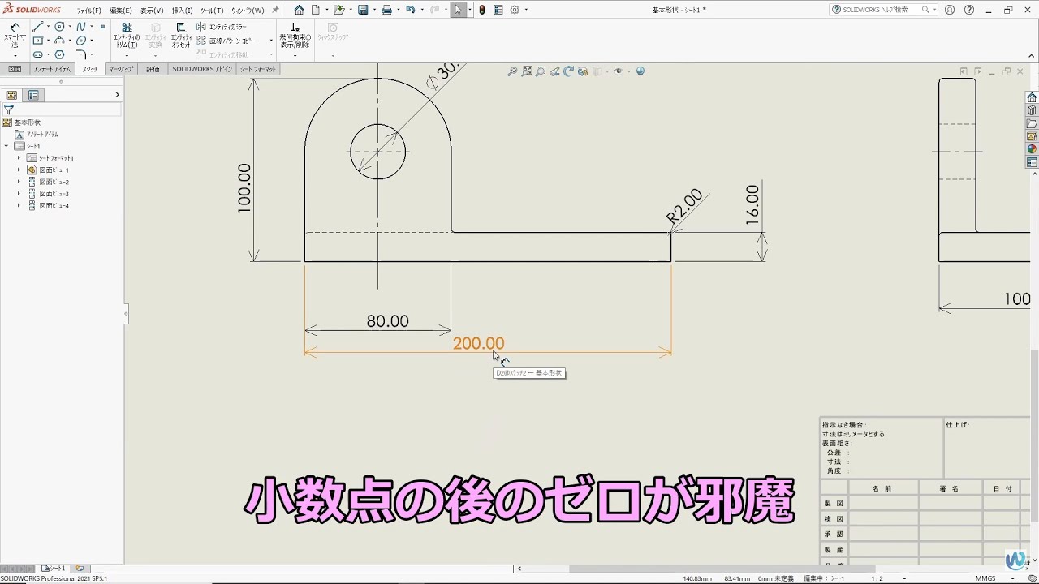Open File Properties icon in top toolbar
Screen dimensions: 1039x584
point(498,10)
